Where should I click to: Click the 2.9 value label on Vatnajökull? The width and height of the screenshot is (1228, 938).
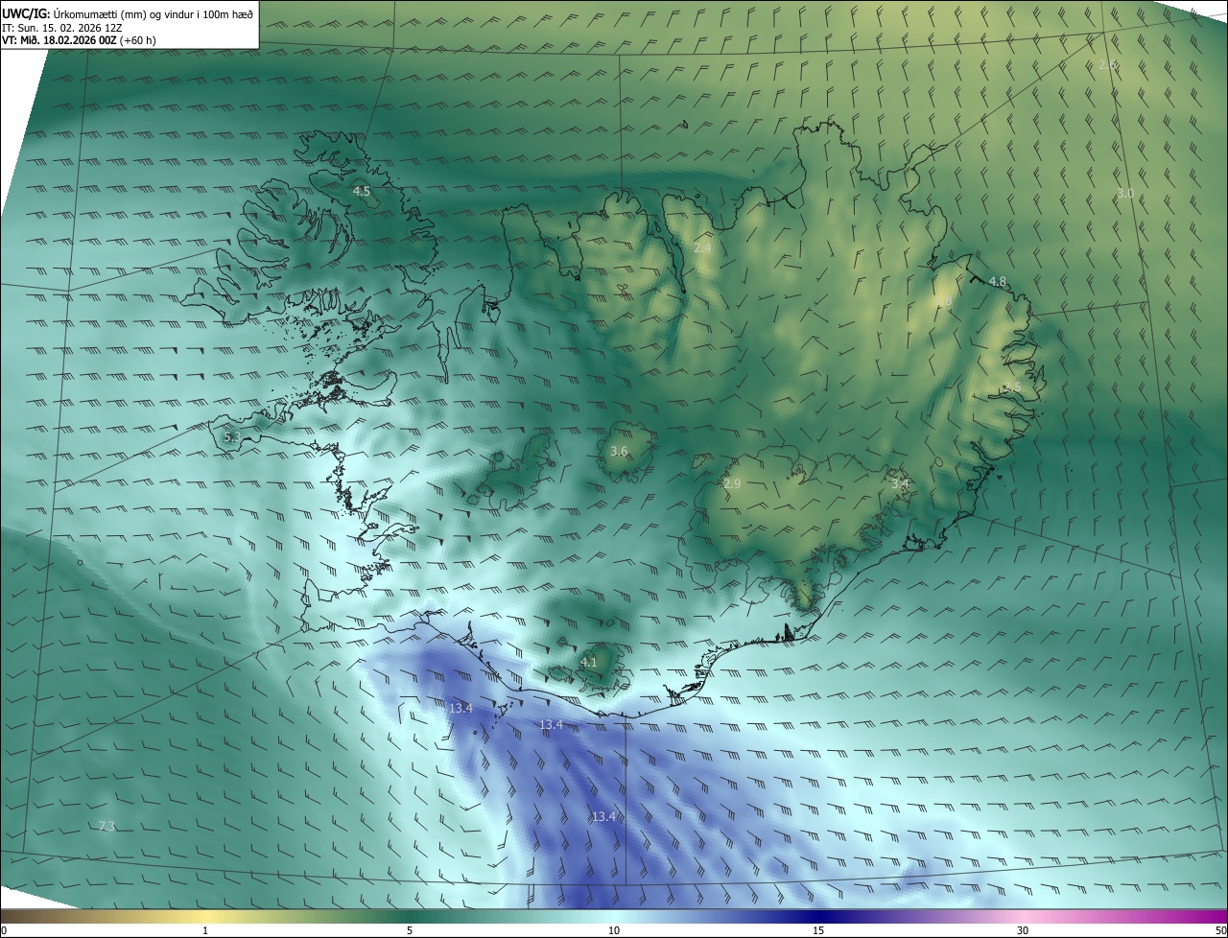tap(732, 483)
